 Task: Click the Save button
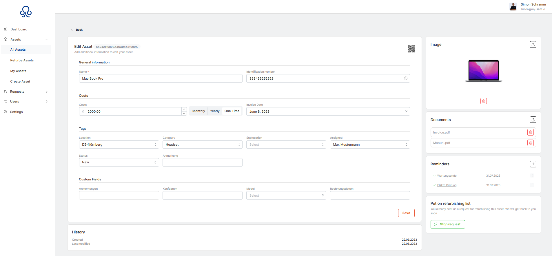[x=406, y=213]
